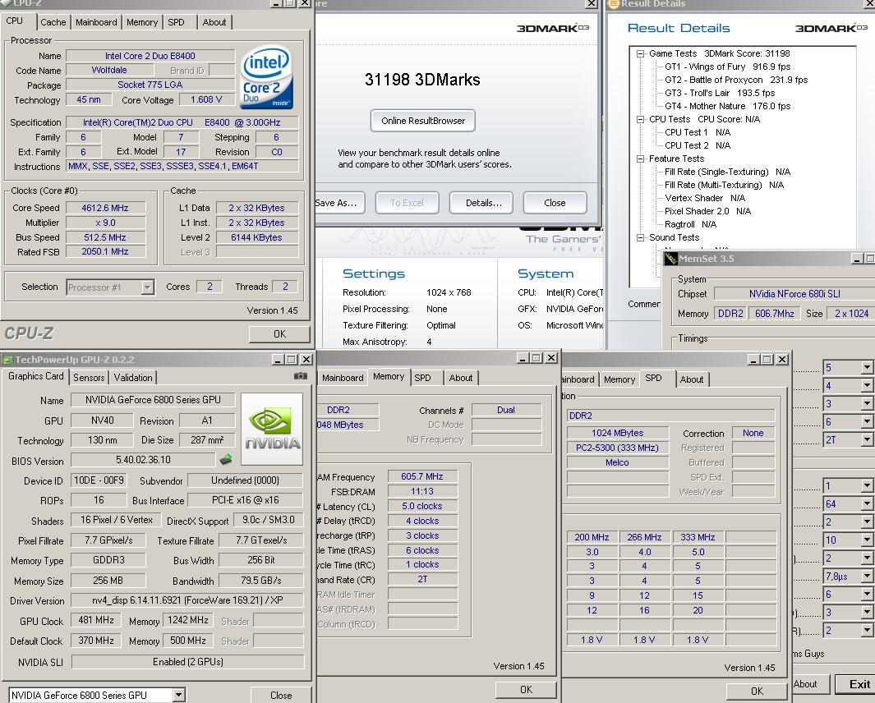Viewport: 875px width, 703px height.
Task: Open the MemSet dropdown showing 7.8µs
Action: [867, 577]
